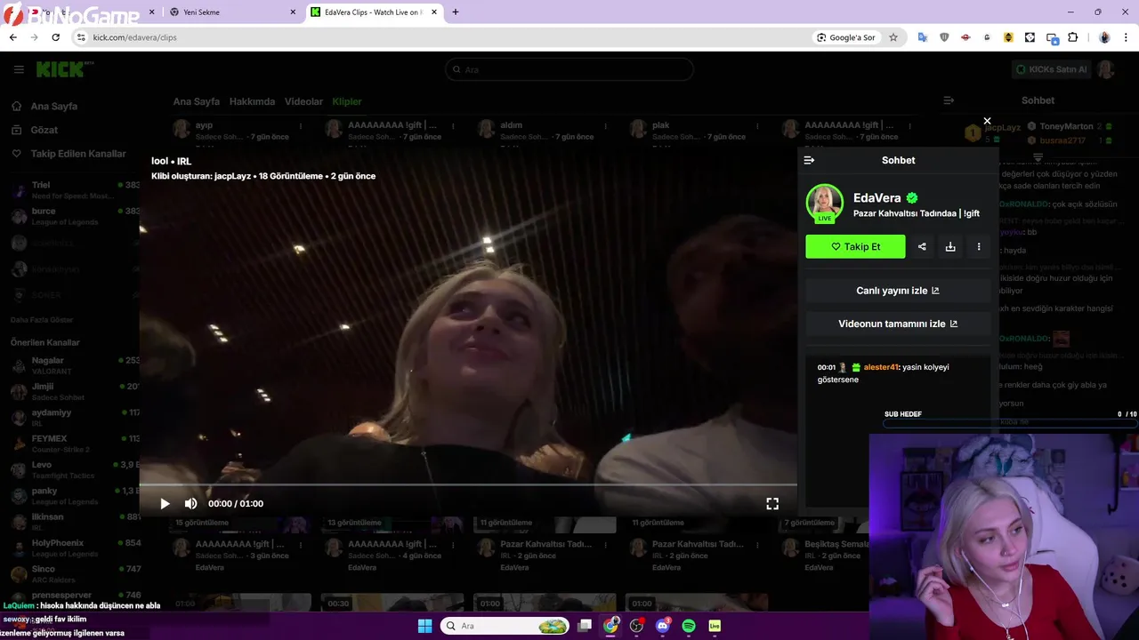
Task: Open the burce channel in the sidebar
Action: point(75,215)
